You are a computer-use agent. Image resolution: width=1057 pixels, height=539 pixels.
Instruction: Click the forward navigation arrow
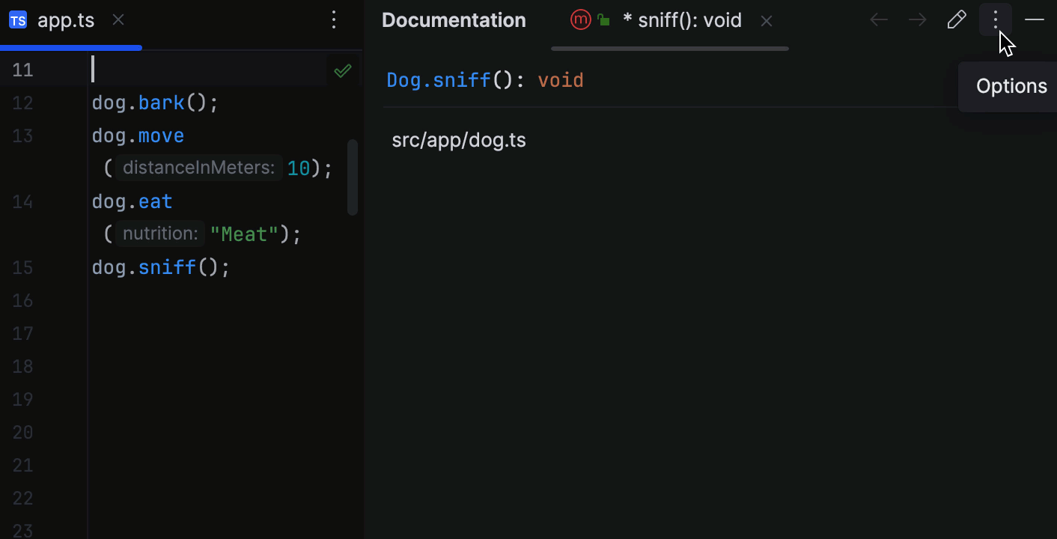click(x=917, y=20)
